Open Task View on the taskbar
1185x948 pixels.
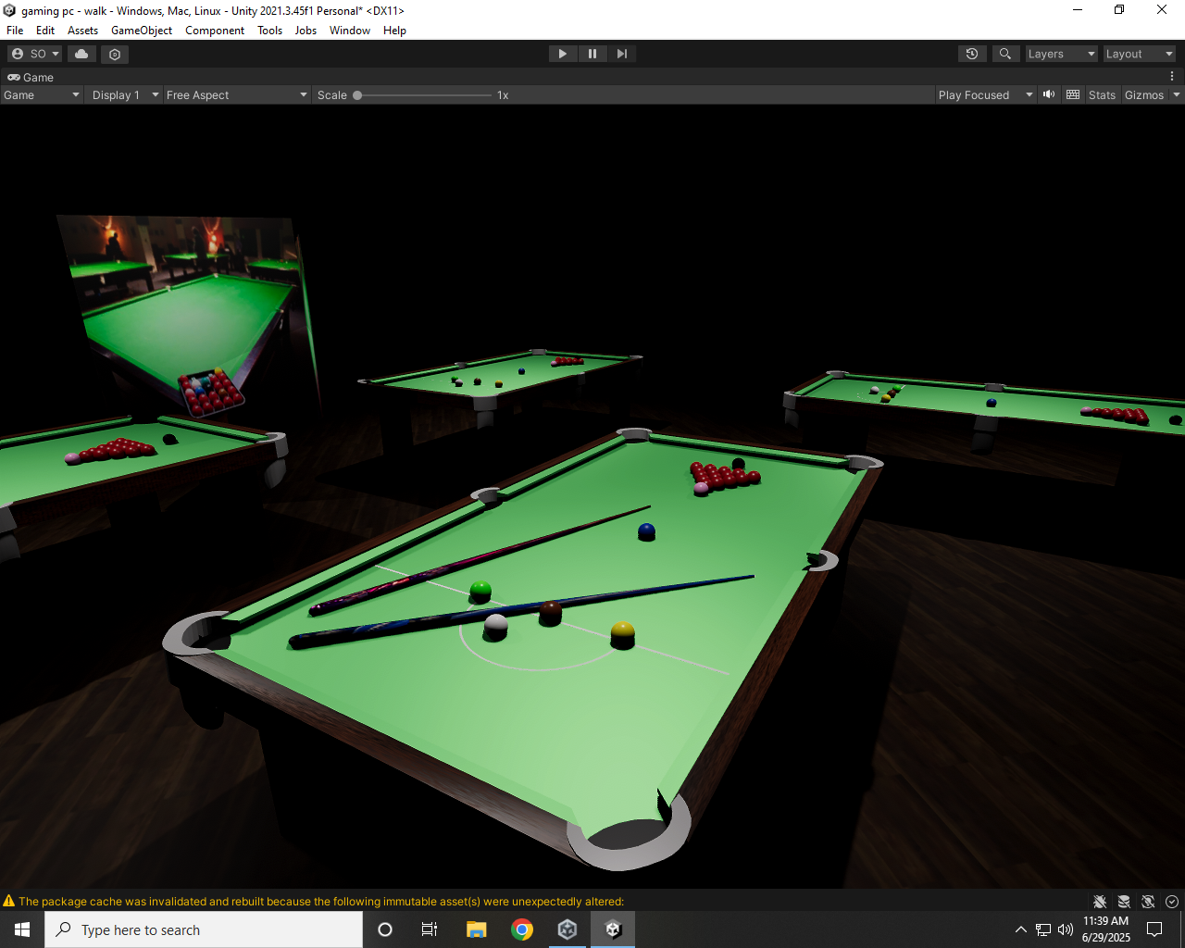click(430, 929)
